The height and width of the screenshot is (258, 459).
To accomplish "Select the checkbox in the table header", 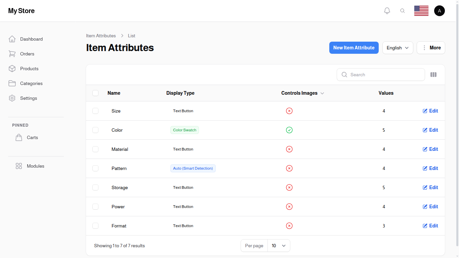I will click(x=95, y=93).
